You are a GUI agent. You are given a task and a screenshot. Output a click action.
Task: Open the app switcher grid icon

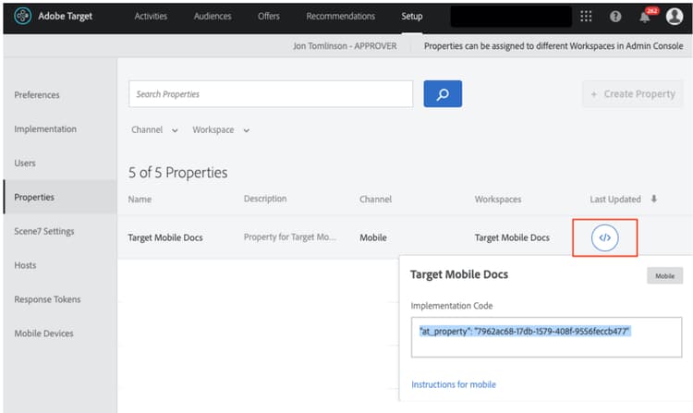pyautogui.click(x=586, y=17)
